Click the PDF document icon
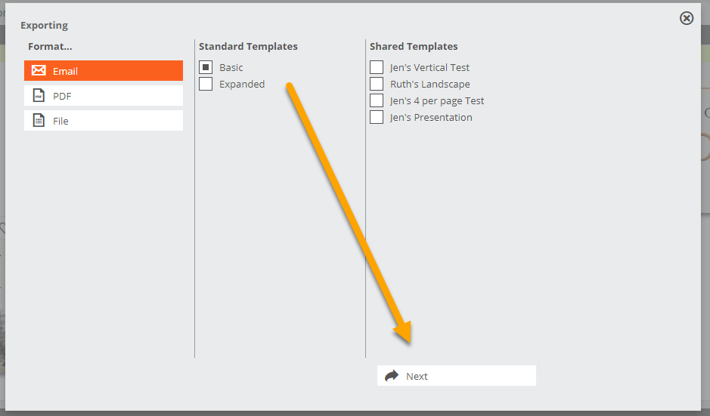The width and height of the screenshot is (710, 416). tap(39, 95)
